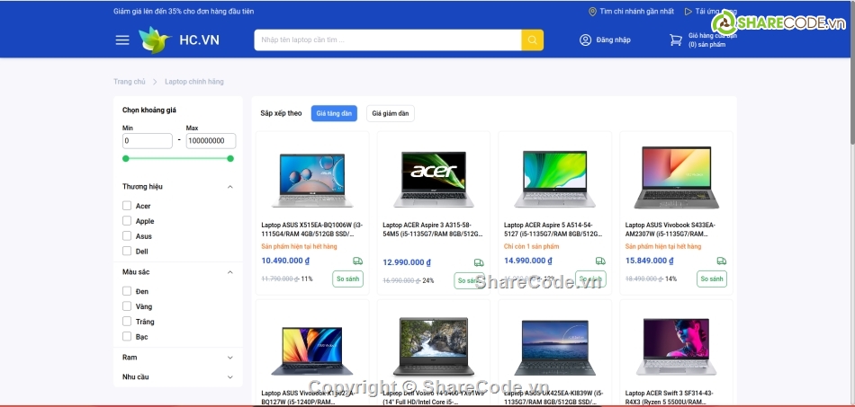Go to Trang chủ breadcrumb link
This screenshot has height=407, width=855.
pos(129,82)
